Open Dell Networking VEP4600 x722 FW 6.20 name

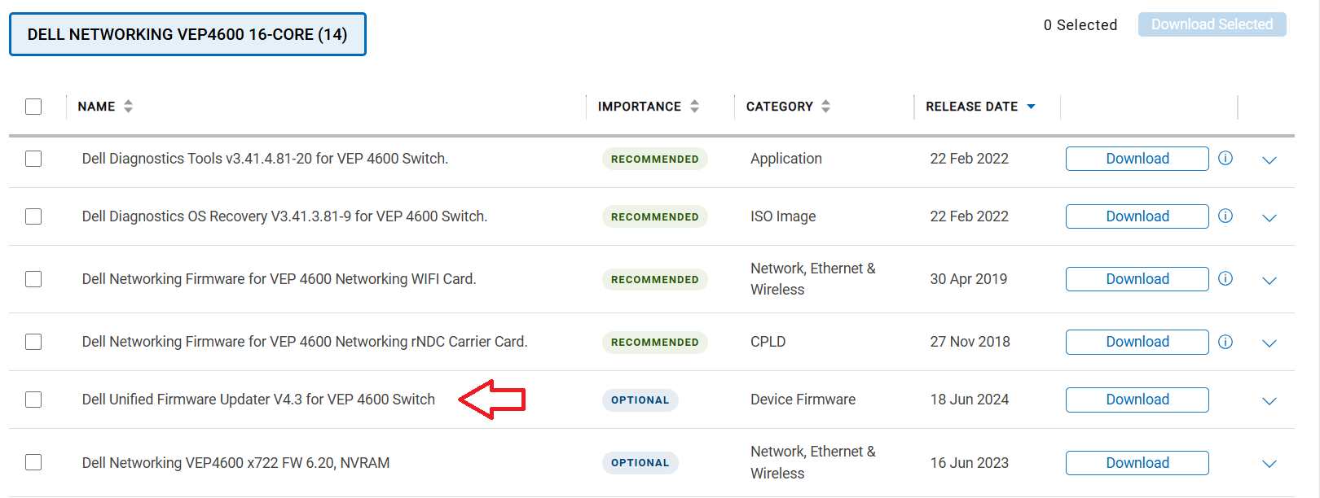[x=235, y=463]
